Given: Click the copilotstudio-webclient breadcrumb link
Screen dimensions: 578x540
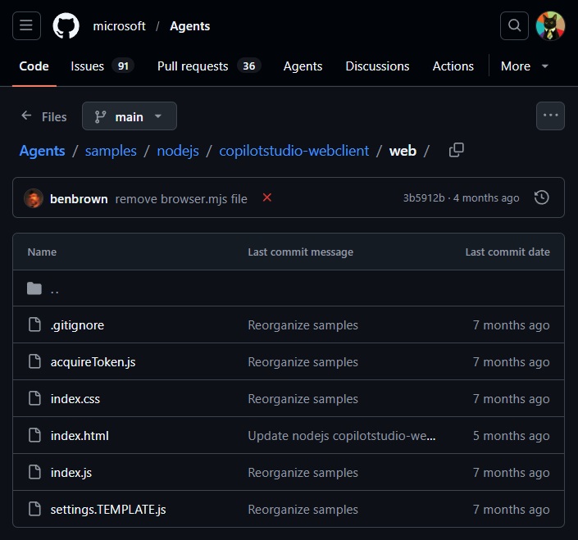Looking at the screenshot, I should [294, 151].
